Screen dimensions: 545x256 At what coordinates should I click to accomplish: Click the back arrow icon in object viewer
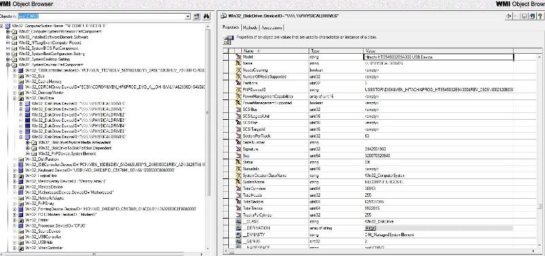pos(509,16)
